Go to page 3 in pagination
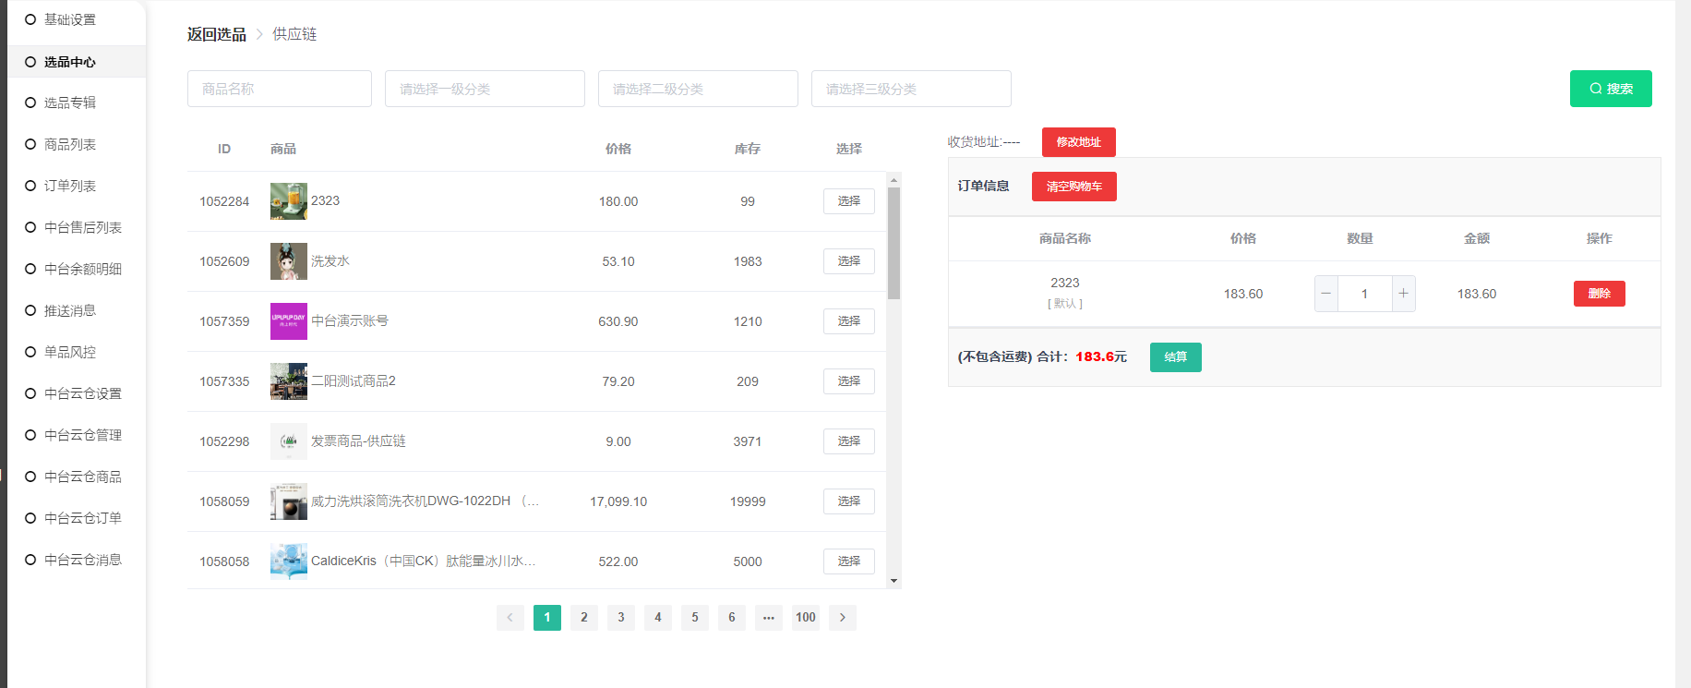 (x=621, y=618)
